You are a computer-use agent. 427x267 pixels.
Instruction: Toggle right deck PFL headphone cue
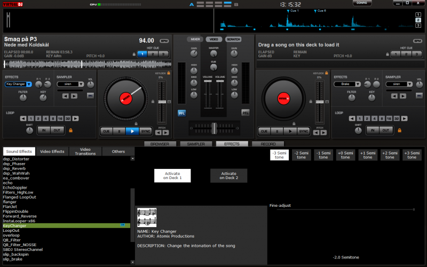click(x=246, y=113)
